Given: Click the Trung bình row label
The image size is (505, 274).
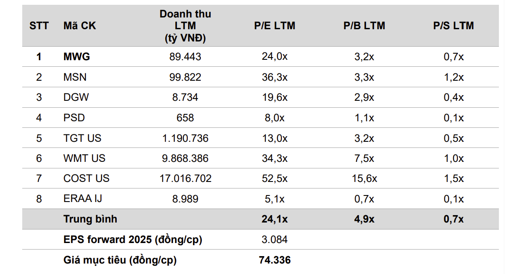Looking at the screenshot, I should [90, 219].
